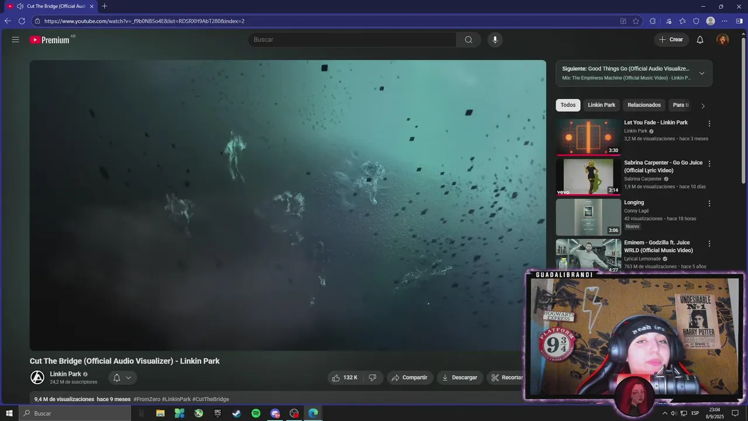748x421 pixels.
Task: Open the YouTube hamburger guide menu
Action: coord(16,40)
